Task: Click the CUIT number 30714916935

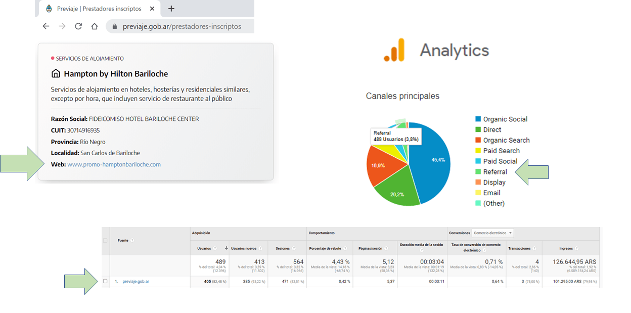Action: click(x=83, y=130)
